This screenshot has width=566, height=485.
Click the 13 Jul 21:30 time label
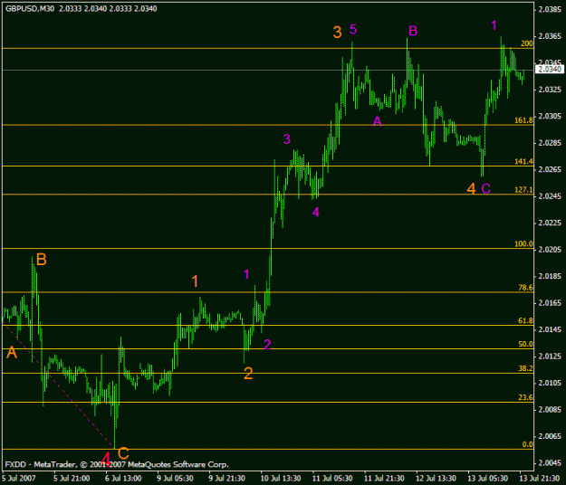coord(539,479)
